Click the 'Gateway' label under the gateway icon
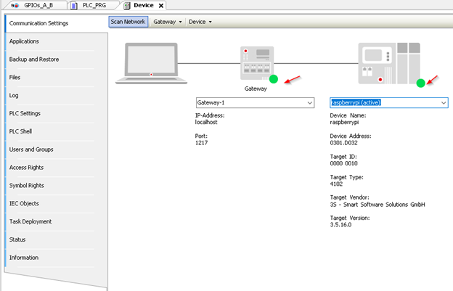453x291 pixels. (x=256, y=89)
